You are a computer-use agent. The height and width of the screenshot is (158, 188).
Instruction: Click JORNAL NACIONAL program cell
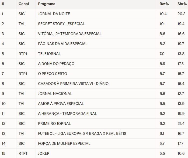click(55, 94)
